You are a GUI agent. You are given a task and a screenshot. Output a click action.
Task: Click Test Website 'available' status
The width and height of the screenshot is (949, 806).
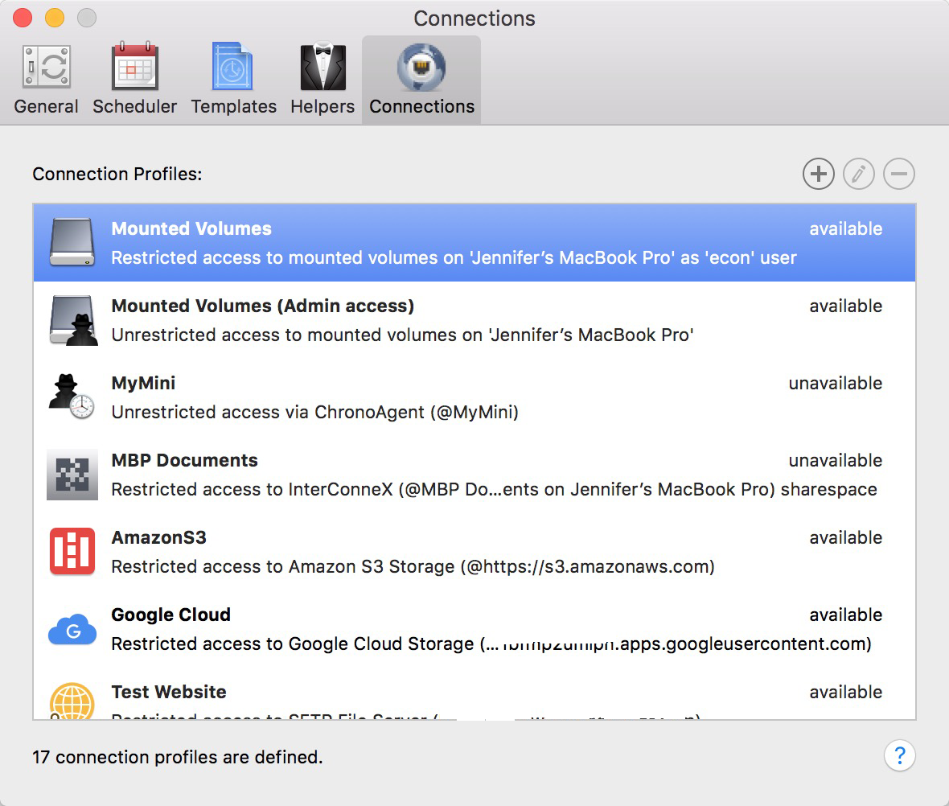845,692
